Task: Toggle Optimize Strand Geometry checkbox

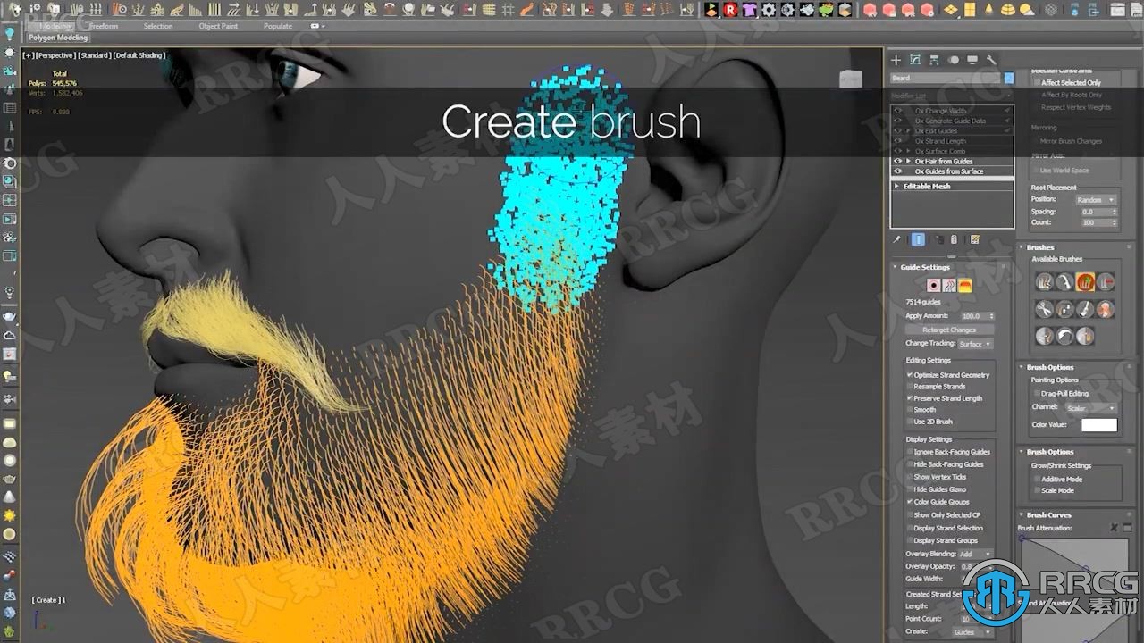Action: (910, 375)
